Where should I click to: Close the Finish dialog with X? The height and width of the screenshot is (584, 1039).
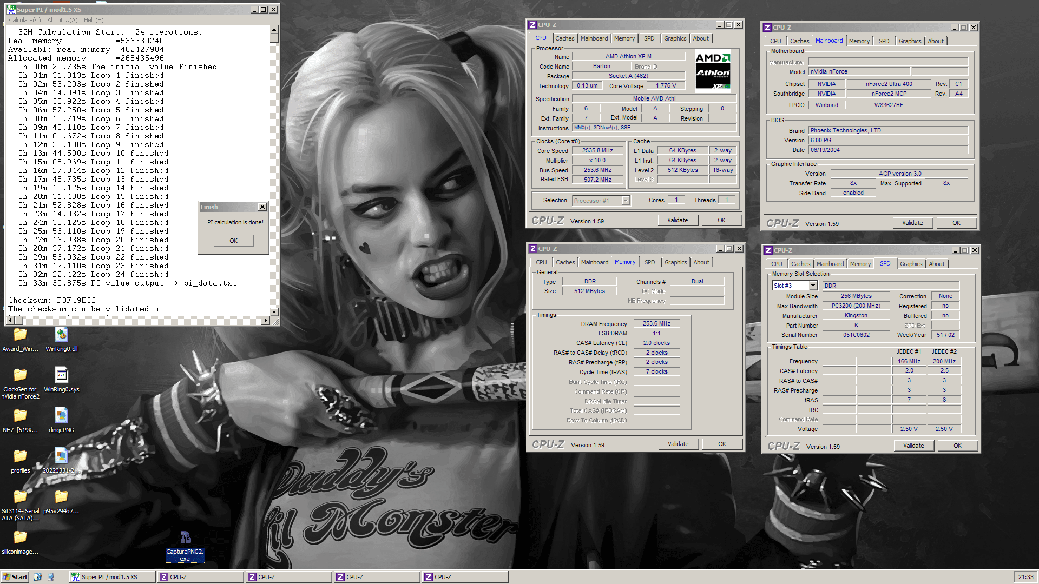(262, 207)
